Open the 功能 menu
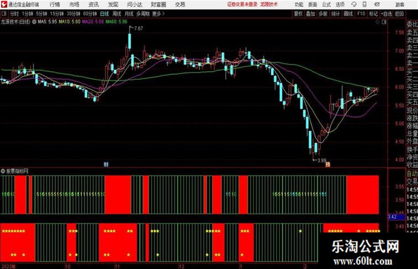418x269 pixels. (299, 4)
